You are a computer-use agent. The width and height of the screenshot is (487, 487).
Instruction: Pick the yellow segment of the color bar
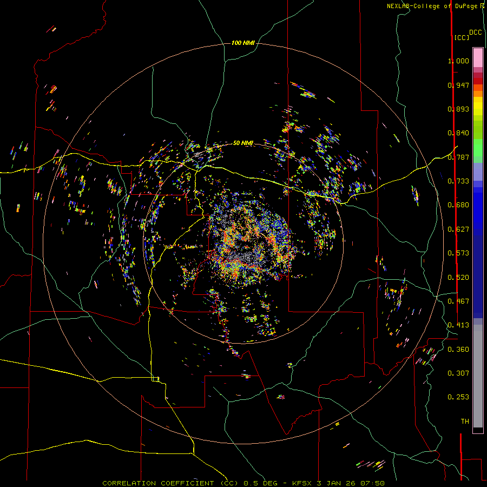click(x=478, y=106)
